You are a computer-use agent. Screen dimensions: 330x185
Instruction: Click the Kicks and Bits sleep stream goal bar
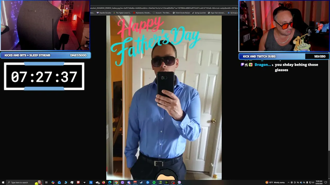(x=45, y=55)
